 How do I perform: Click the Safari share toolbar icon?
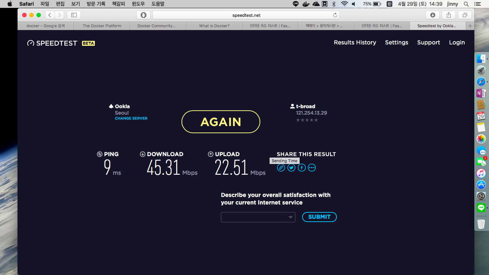pos(449,15)
